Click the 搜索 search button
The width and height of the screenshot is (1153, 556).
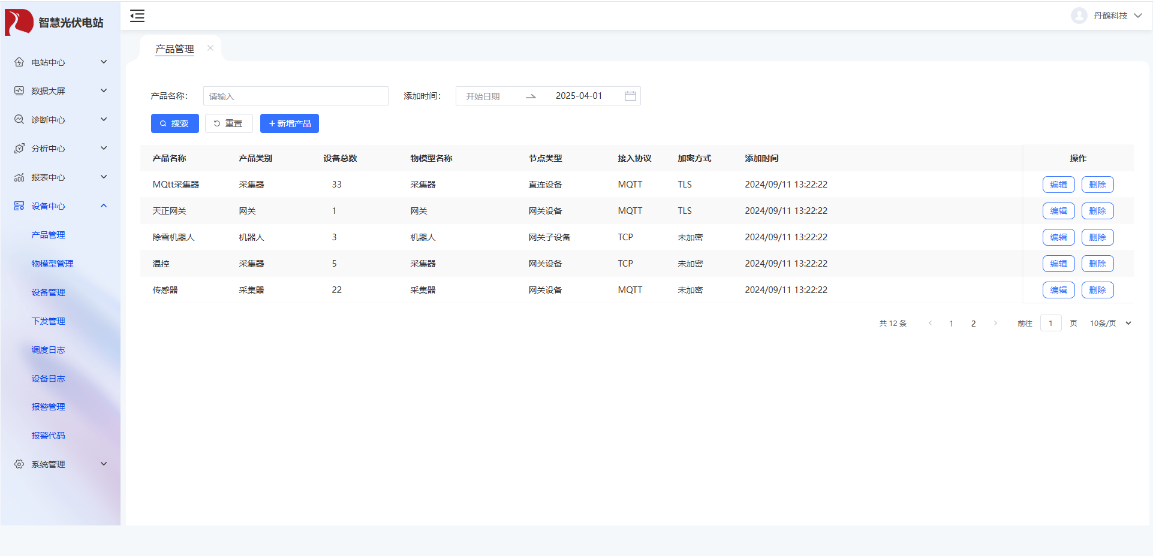tap(175, 123)
